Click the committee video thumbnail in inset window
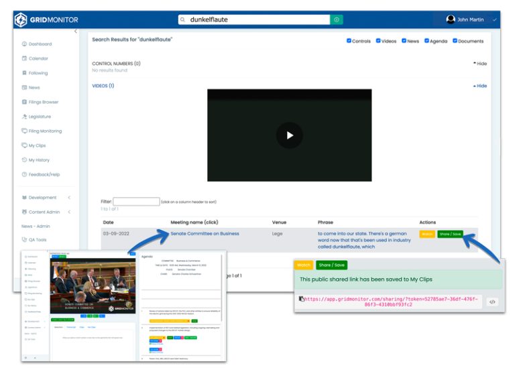 click(x=93, y=286)
